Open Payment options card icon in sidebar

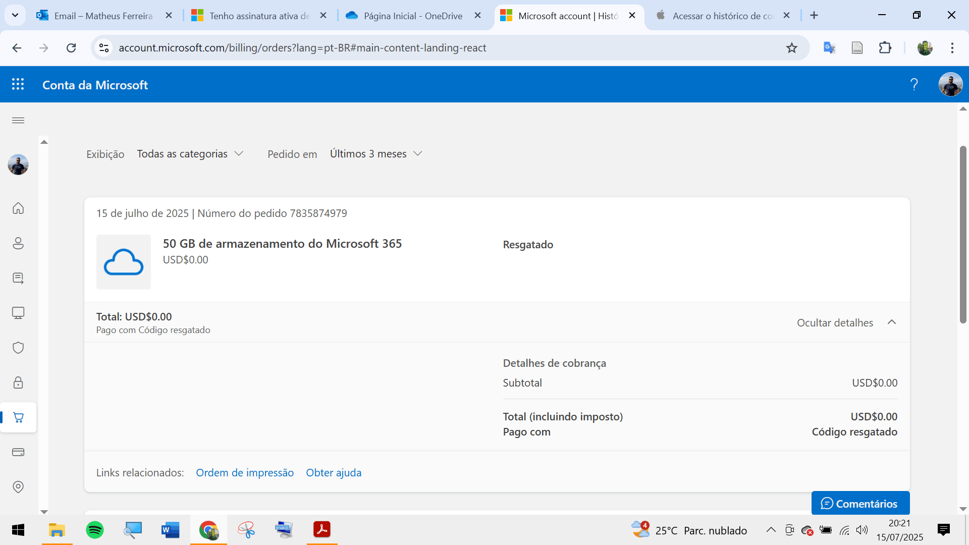(18, 452)
